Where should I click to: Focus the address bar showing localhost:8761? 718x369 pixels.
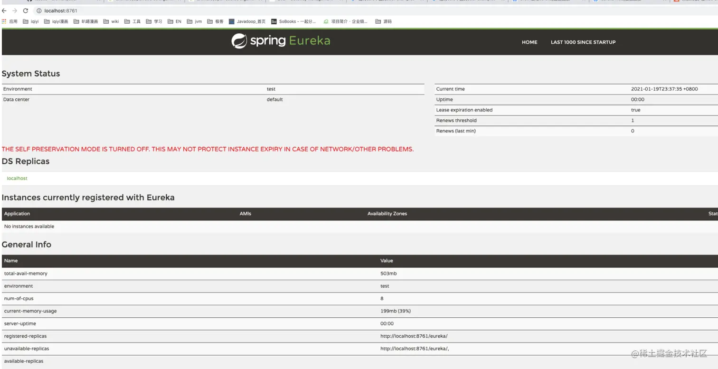coord(61,10)
